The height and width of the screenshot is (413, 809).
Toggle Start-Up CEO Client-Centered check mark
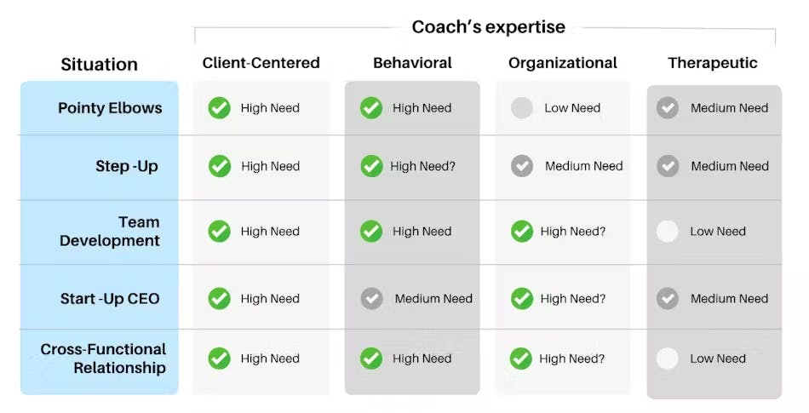[x=220, y=299]
